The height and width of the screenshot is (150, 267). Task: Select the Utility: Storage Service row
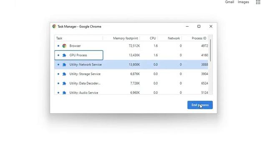click(x=131, y=74)
